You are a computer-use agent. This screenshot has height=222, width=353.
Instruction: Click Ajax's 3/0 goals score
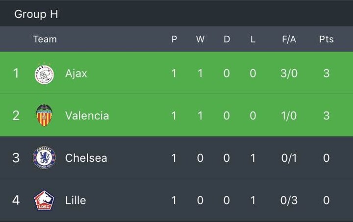click(x=289, y=74)
